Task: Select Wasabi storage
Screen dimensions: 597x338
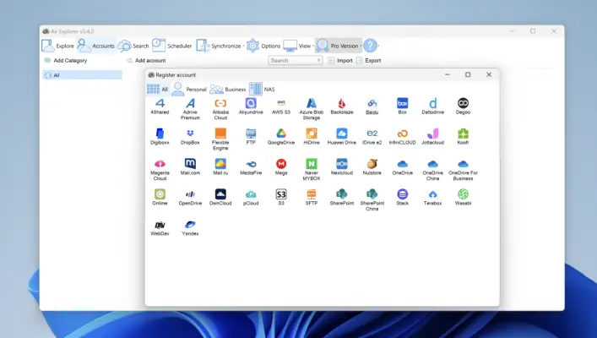Action: tap(463, 198)
